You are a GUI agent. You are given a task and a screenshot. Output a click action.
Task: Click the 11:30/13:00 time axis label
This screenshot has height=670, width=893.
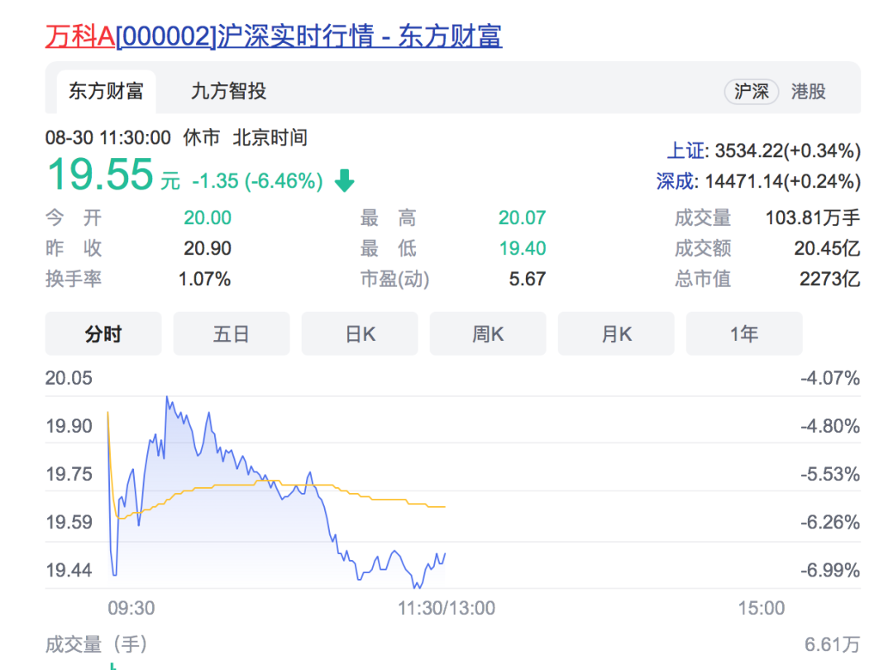click(446, 609)
